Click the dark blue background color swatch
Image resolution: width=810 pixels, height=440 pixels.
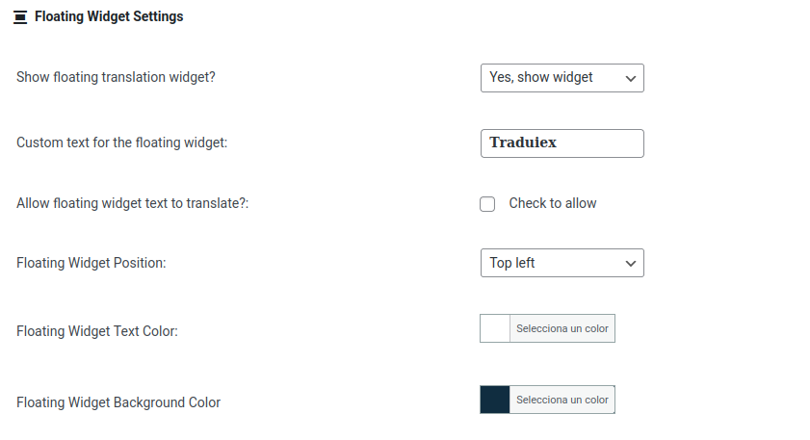pyautogui.click(x=495, y=400)
